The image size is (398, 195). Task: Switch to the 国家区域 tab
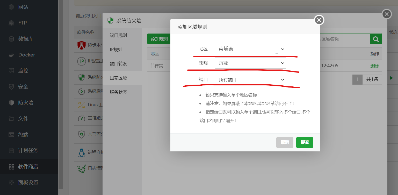pos(122,78)
